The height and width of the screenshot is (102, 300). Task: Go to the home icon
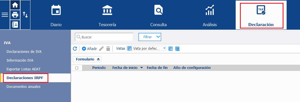pos(15,5)
